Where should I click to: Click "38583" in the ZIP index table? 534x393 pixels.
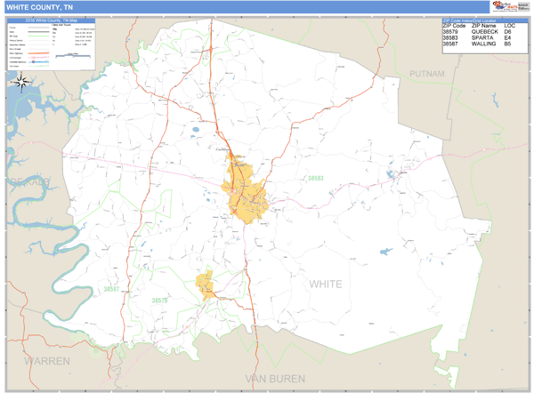tap(450, 37)
